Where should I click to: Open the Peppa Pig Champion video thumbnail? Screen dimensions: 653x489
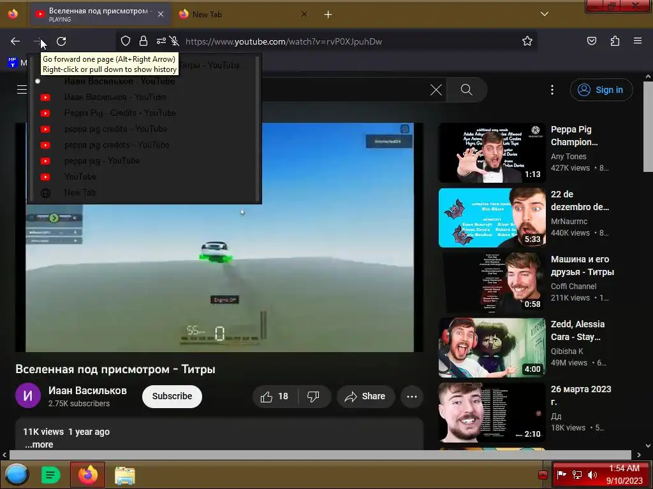pos(492,153)
